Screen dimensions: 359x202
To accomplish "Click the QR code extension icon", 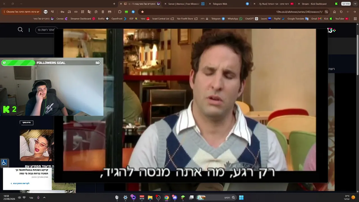I will tap(82, 12).
